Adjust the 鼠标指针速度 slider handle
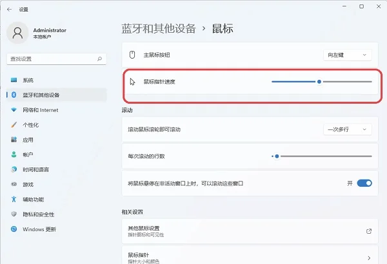Viewport: 387px width, 264px height. click(x=319, y=82)
